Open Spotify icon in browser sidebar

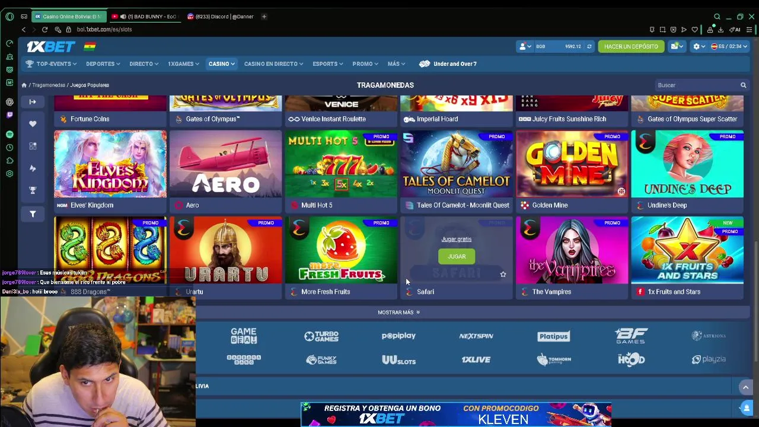coord(9,135)
